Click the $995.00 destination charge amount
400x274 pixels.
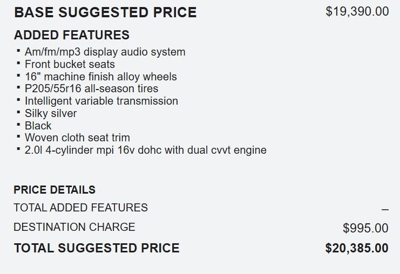pyautogui.click(x=365, y=228)
